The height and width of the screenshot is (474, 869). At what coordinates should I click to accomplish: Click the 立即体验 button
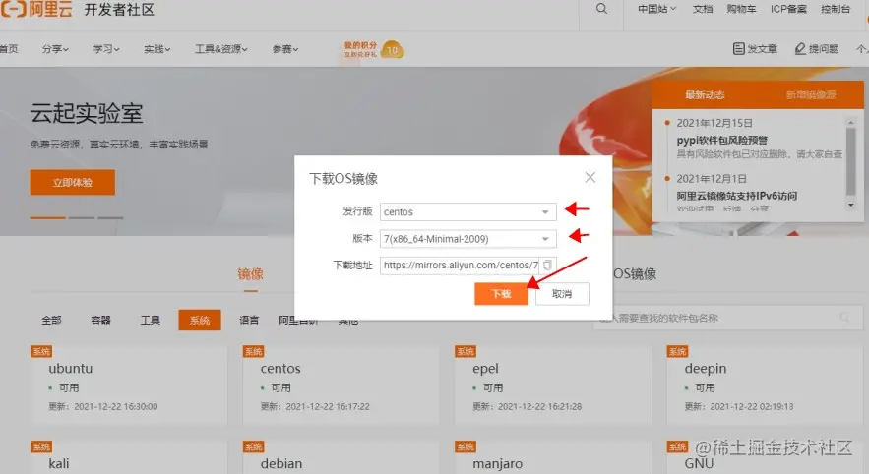[x=73, y=182]
